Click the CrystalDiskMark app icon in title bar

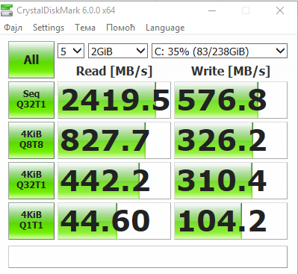7,10
